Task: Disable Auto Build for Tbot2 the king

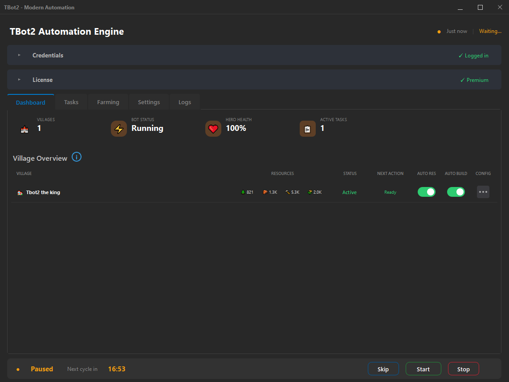Action: tap(456, 192)
